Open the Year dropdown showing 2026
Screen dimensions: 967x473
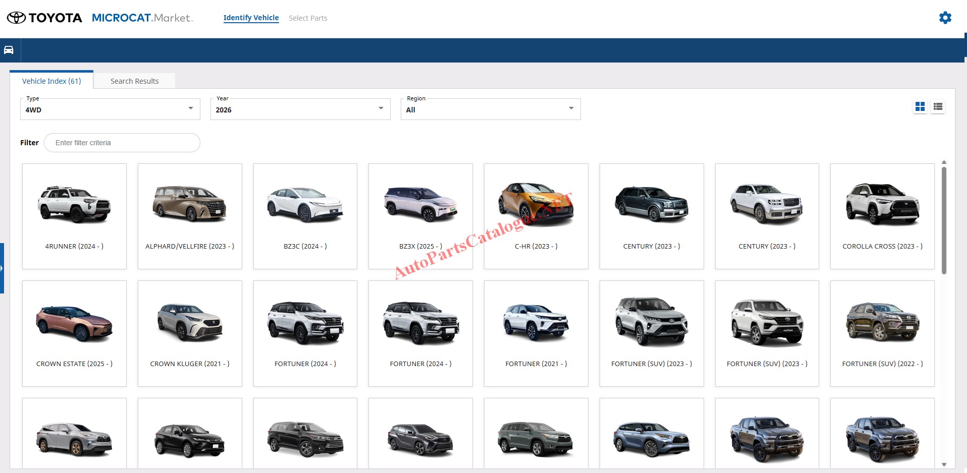point(300,109)
